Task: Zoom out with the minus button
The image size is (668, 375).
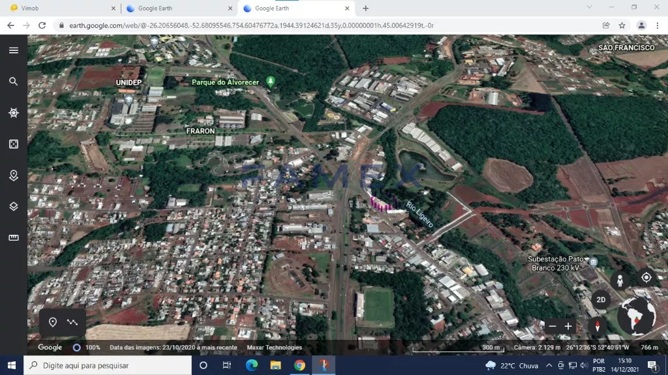Action: [553, 326]
